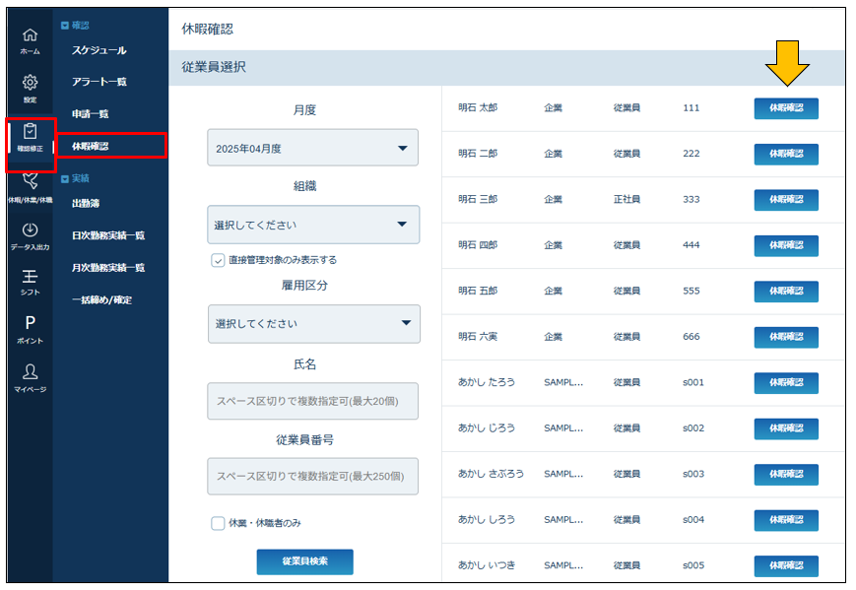This screenshot has height=590, width=856.
Task: Expand the 雇用区分 dropdown
Action: tap(312, 323)
